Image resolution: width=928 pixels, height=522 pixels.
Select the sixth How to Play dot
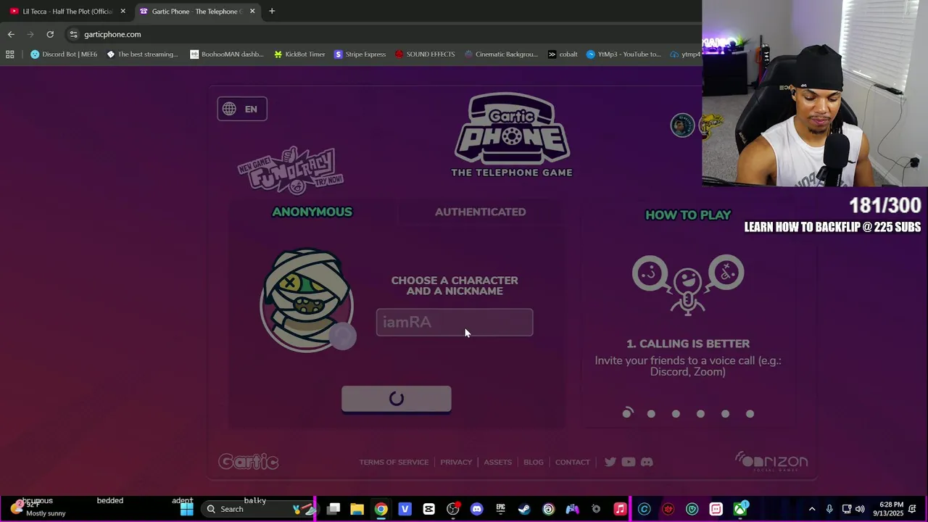(x=750, y=414)
